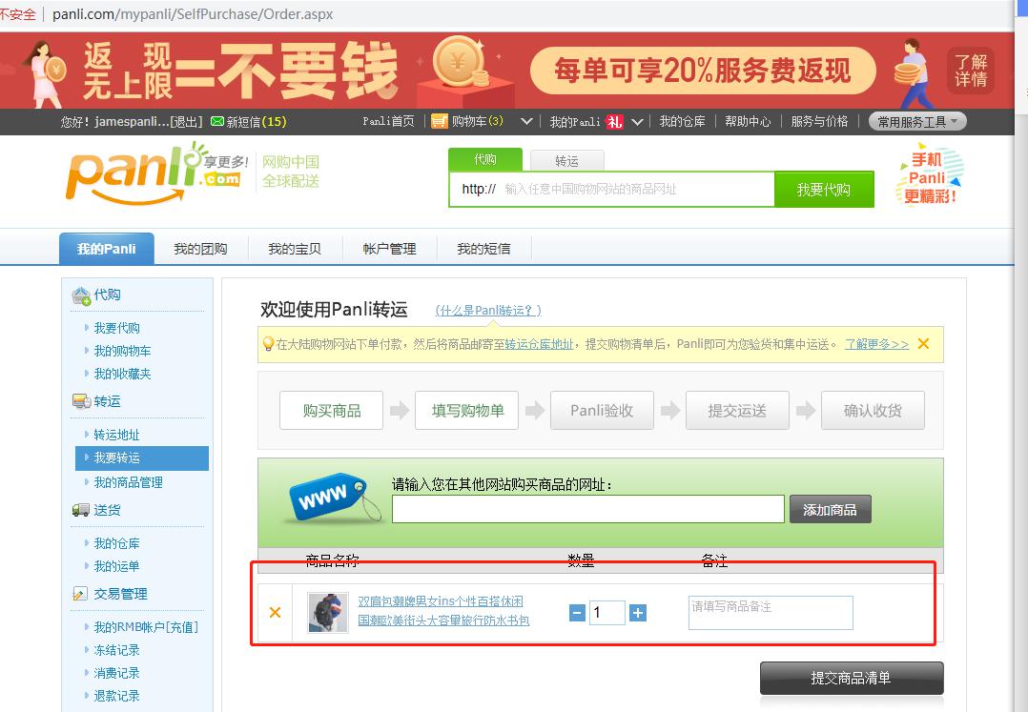Open the 什么是Panli转运 link
This screenshot has height=712, width=1028.
[x=486, y=310]
